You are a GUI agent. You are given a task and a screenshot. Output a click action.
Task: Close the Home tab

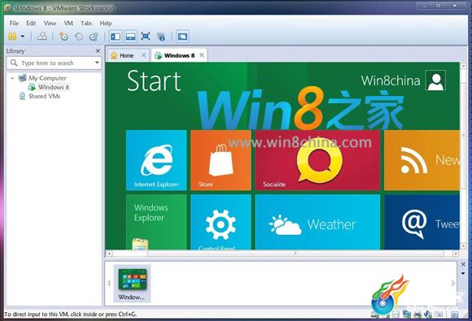[x=144, y=55]
